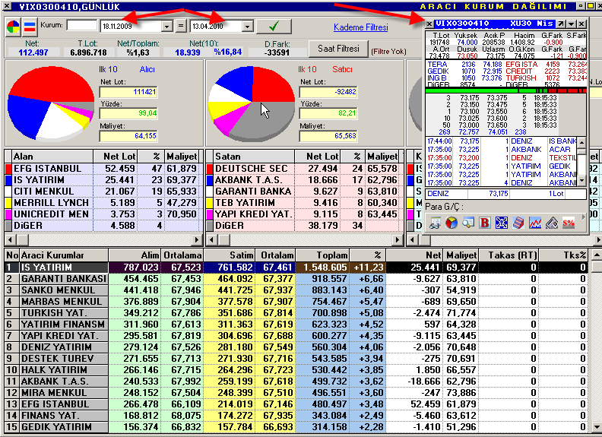This screenshot has height=437, width=602.
Task: Click the X at left of VIX0300410 title
Action: pos(429,24)
